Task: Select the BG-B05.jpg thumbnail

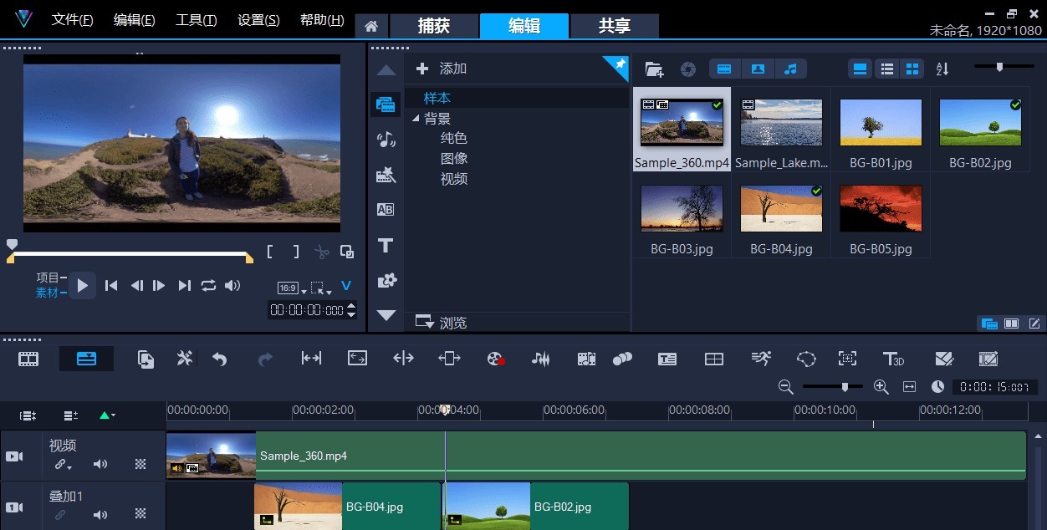Action: pyautogui.click(x=880, y=209)
